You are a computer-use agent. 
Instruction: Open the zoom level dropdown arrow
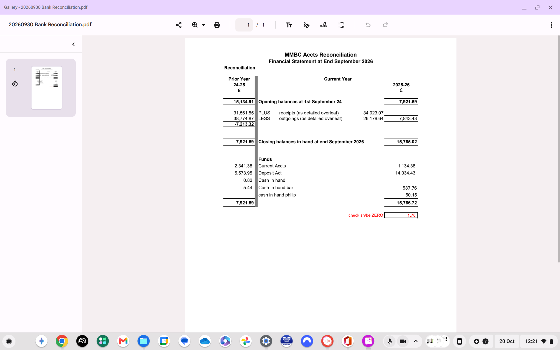click(x=204, y=25)
